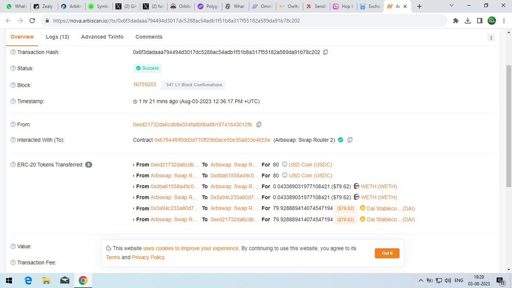Image resolution: width=512 pixels, height=288 pixels.
Task: Open the Comments tab
Action: coord(149,37)
